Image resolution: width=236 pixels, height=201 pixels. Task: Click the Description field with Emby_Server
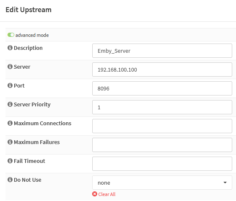(162, 51)
